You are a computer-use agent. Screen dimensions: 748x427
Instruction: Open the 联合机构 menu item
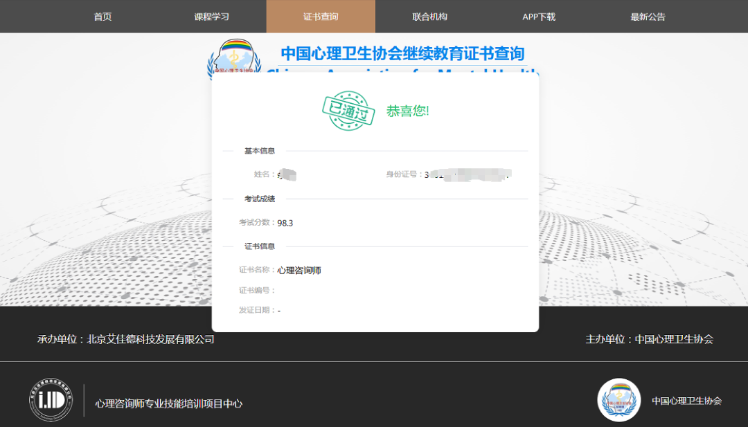coord(430,17)
